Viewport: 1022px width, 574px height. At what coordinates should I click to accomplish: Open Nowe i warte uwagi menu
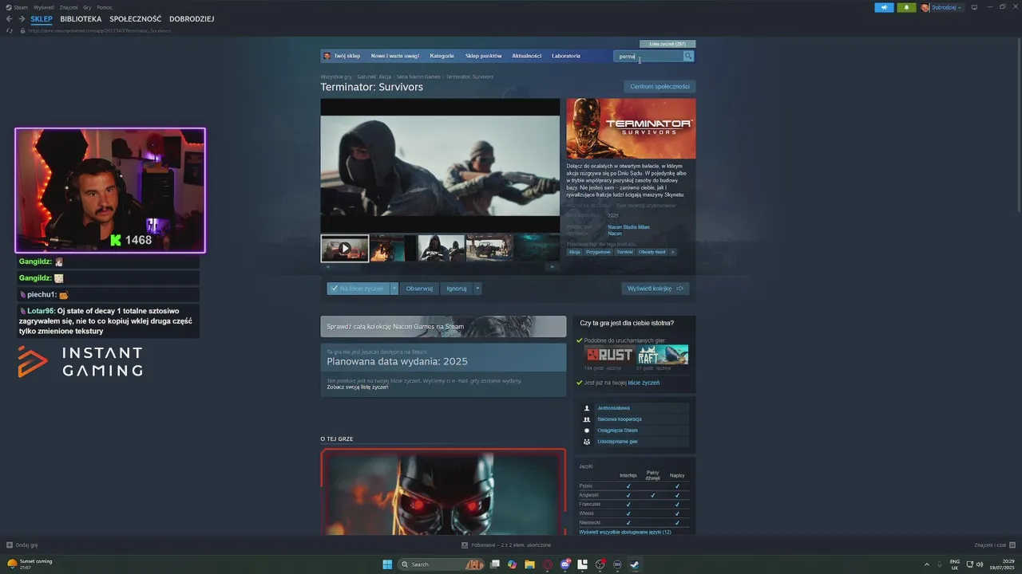click(x=394, y=56)
